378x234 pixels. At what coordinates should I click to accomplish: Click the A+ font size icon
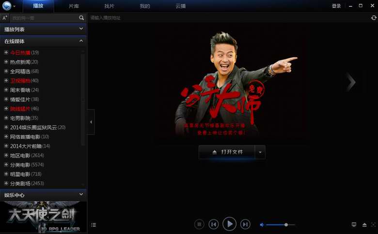click(x=5, y=17)
